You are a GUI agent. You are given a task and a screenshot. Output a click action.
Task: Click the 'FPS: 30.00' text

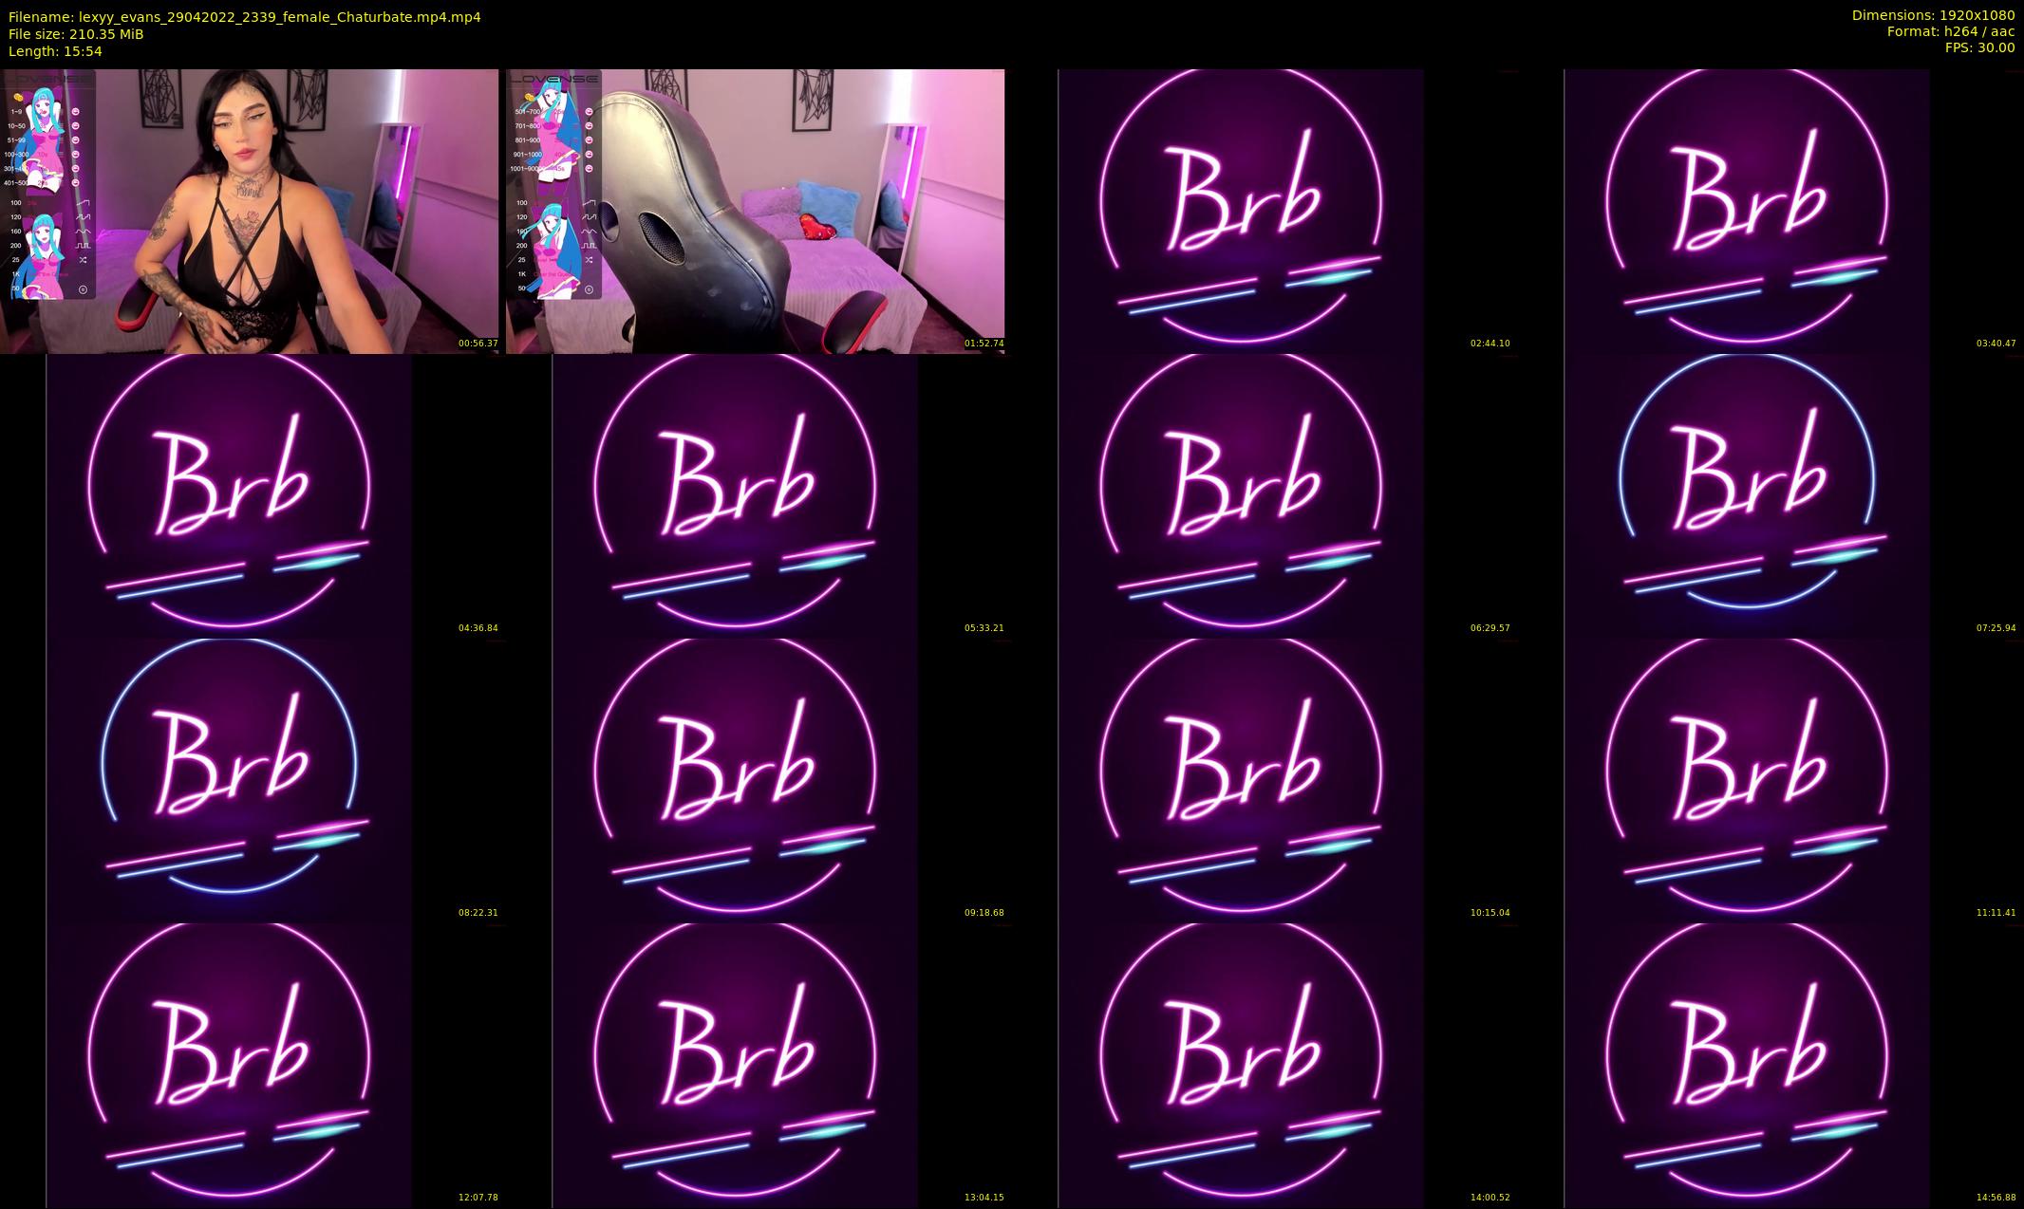pyautogui.click(x=1979, y=47)
